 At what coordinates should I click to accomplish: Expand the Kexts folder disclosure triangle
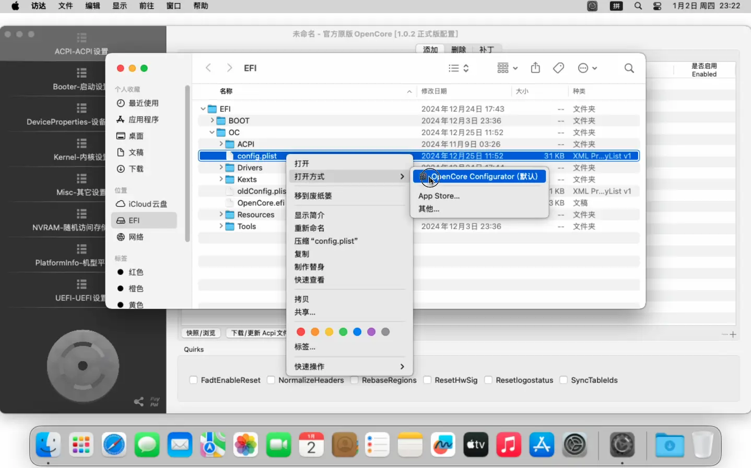pyautogui.click(x=221, y=179)
